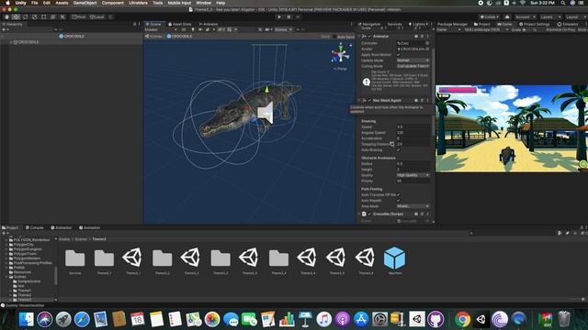Open the Window menu
This screenshot has width=588, height=330.
(204, 3)
